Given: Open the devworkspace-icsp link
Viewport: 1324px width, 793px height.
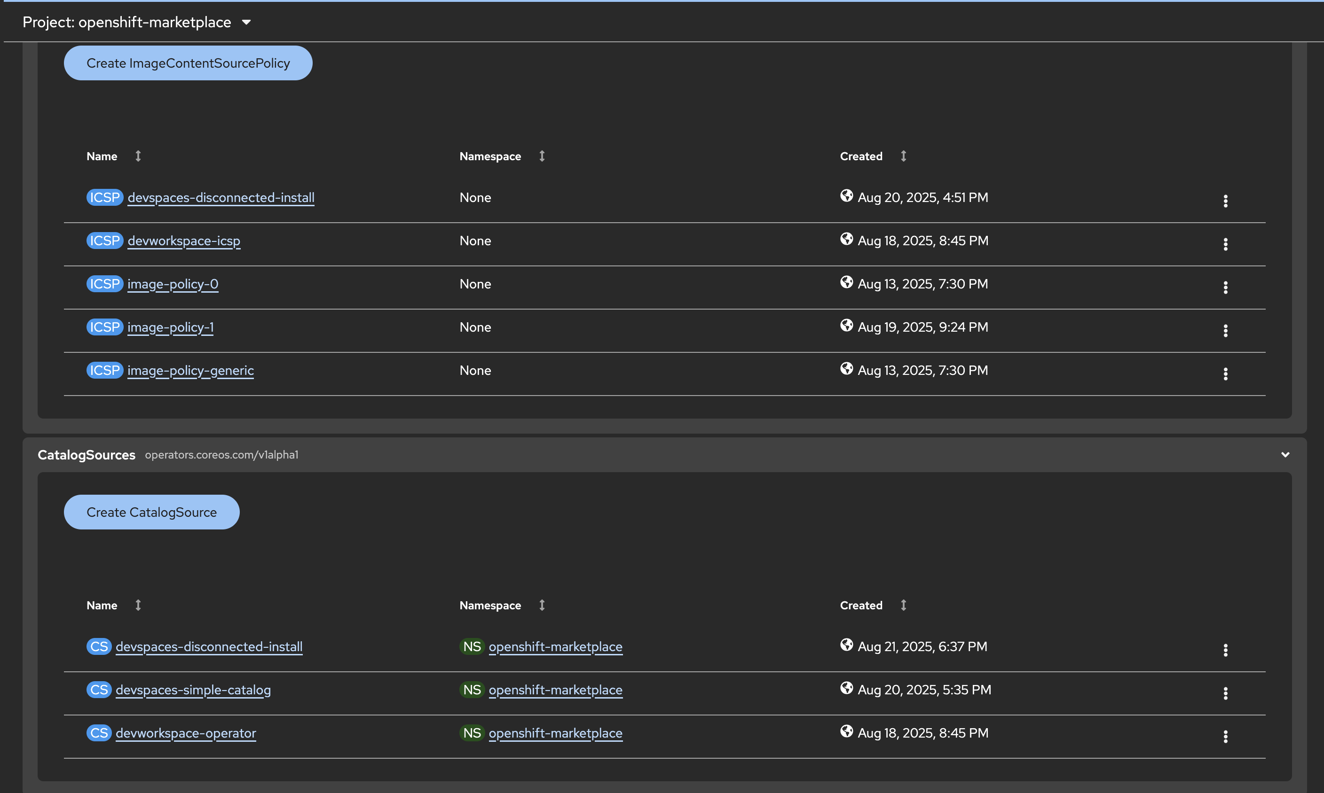Looking at the screenshot, I should 183,241.
